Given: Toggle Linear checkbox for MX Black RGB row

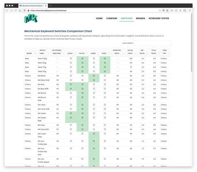Looking at the screenshot, I should coord(94,80).
